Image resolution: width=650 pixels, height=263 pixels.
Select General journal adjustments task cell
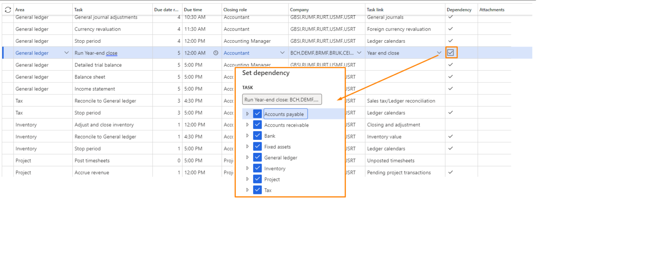click(113, 17)
